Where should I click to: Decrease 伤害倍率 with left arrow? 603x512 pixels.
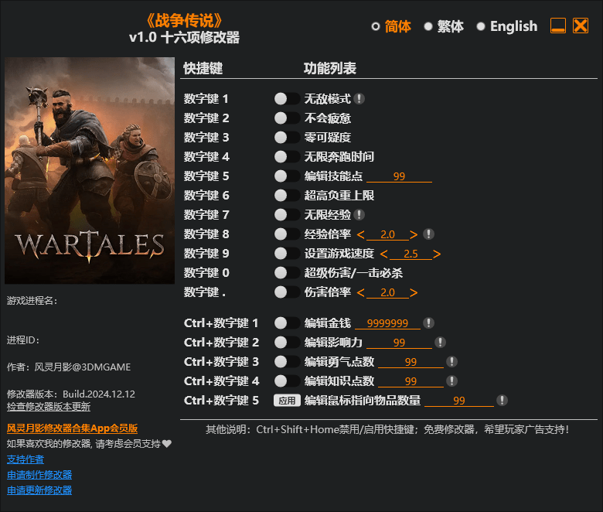click(x=361, y=292)
